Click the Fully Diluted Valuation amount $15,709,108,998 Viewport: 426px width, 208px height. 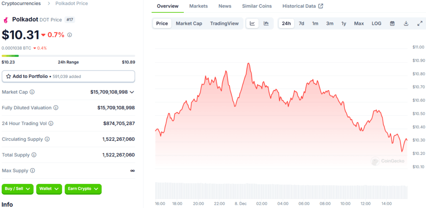pos(116,108)
